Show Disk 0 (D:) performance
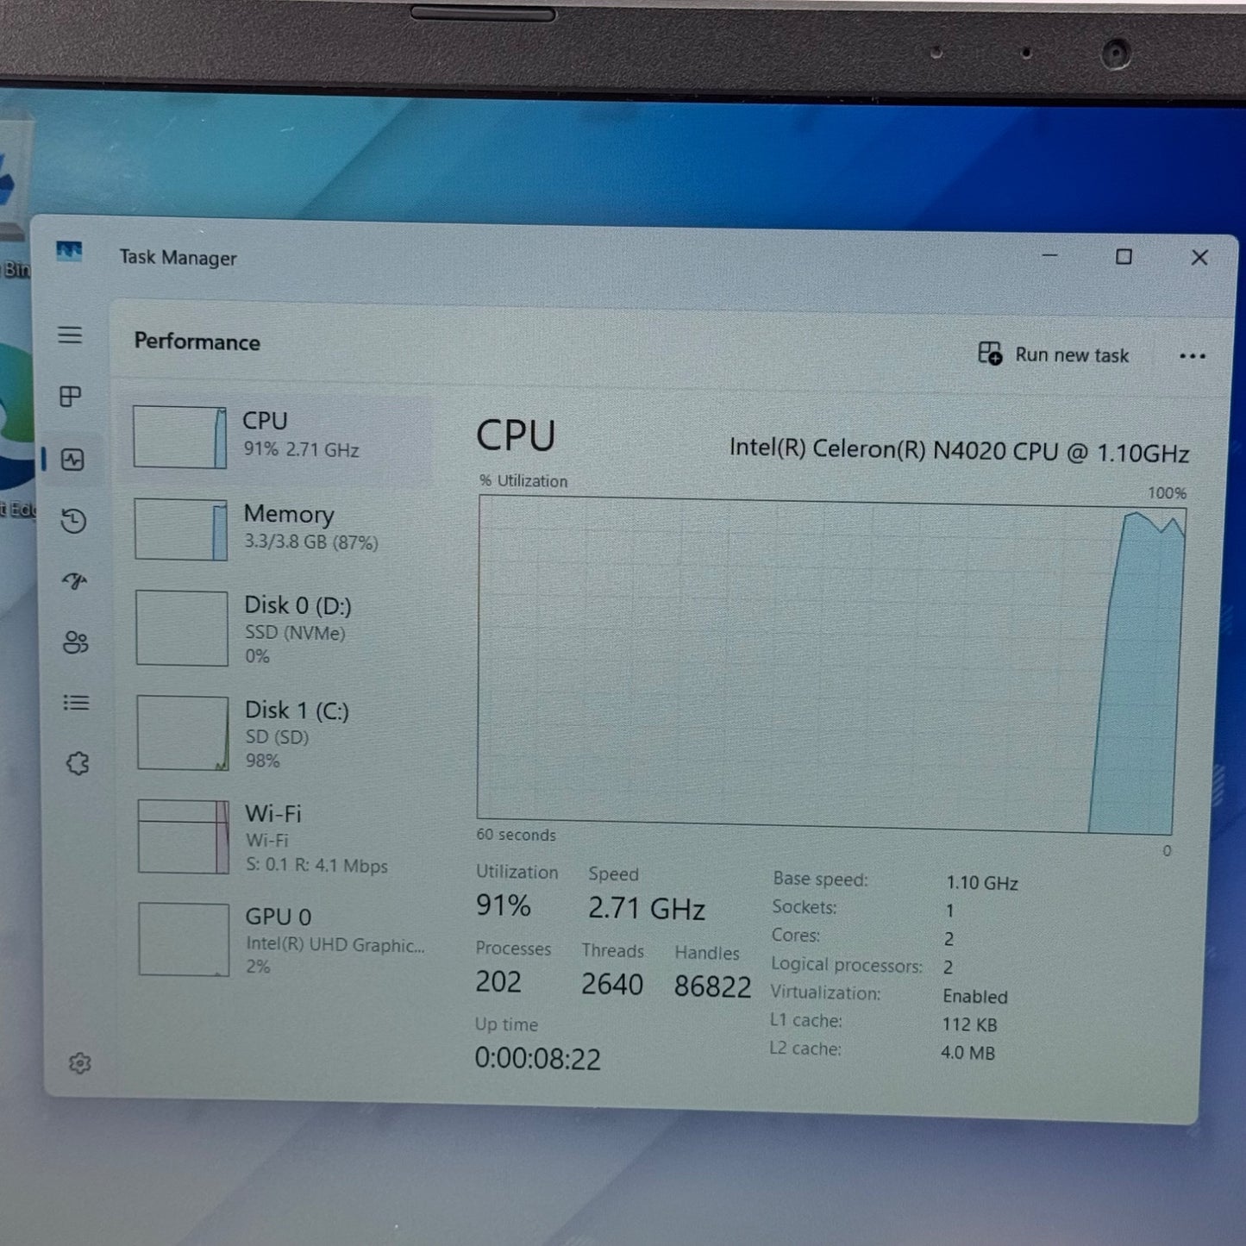This screenshot has width=1246, height=1246. click(x=285, y=629)
